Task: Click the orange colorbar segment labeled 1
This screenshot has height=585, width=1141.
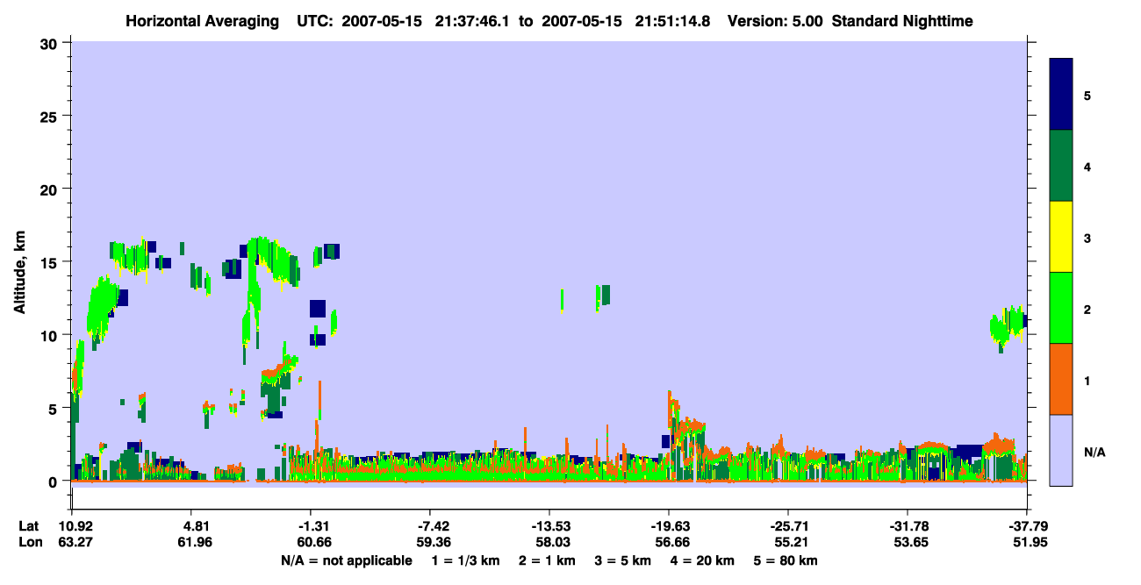Action: pyautogui.click(x=1062, y=379)
